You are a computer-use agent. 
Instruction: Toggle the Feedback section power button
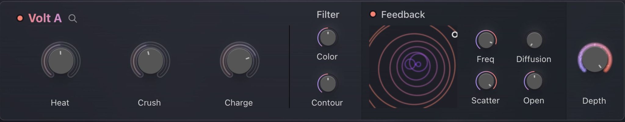[373, 14]
